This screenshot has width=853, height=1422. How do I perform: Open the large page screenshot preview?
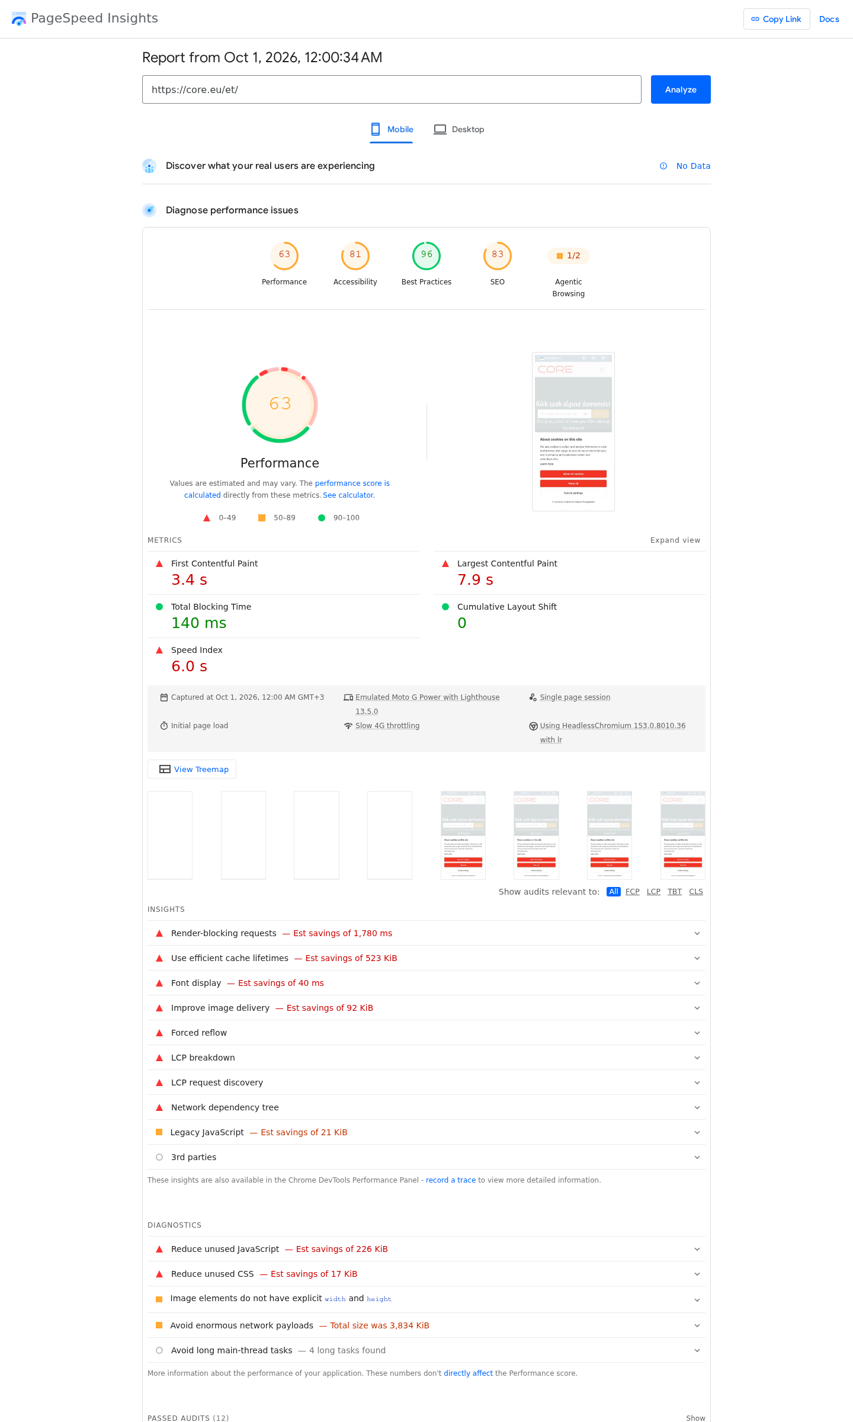pos(573,431)
